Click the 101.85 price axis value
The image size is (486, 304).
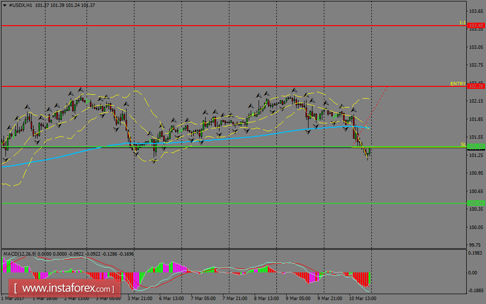[x=476, y=119]
